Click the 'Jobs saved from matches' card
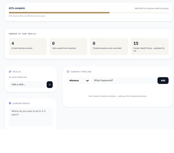 pyautogui.click(x=68, y=47)
